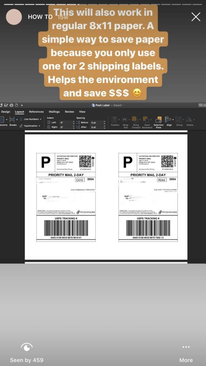Click the Indent Left value field
Screen dimensions: 206x366
pyautogui.click(x=66, y=122)
